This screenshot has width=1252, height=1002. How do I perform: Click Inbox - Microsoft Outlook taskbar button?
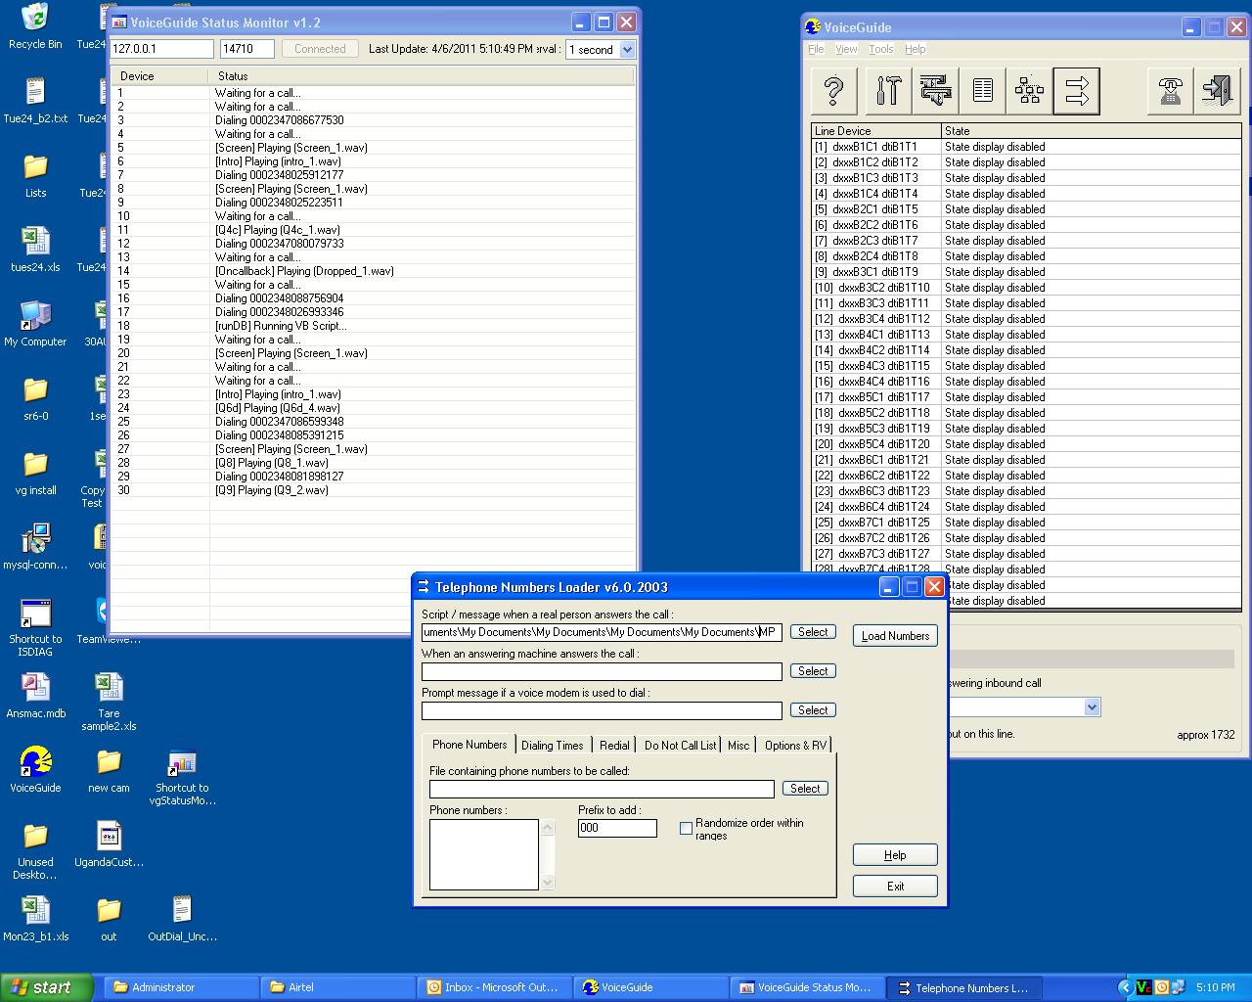(493, 987)
